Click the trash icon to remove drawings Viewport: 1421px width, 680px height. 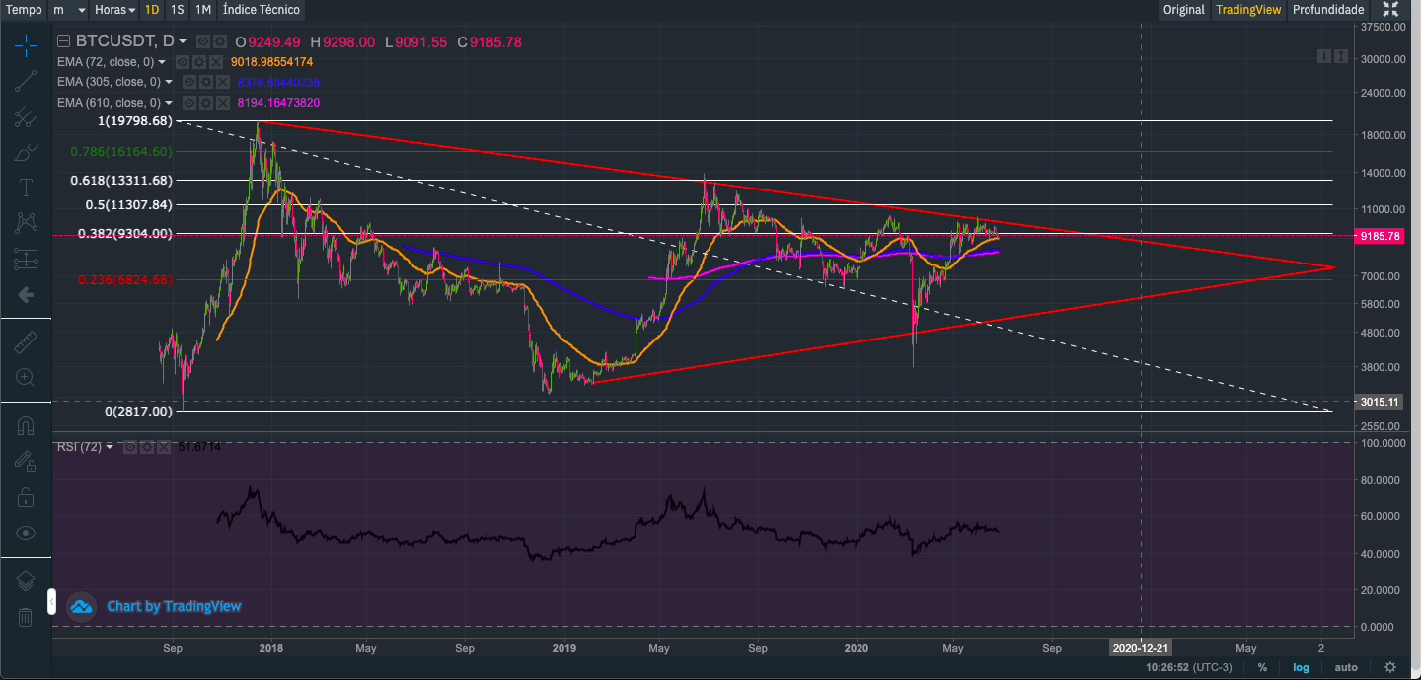pyautogui.click(x=26, y=617)
